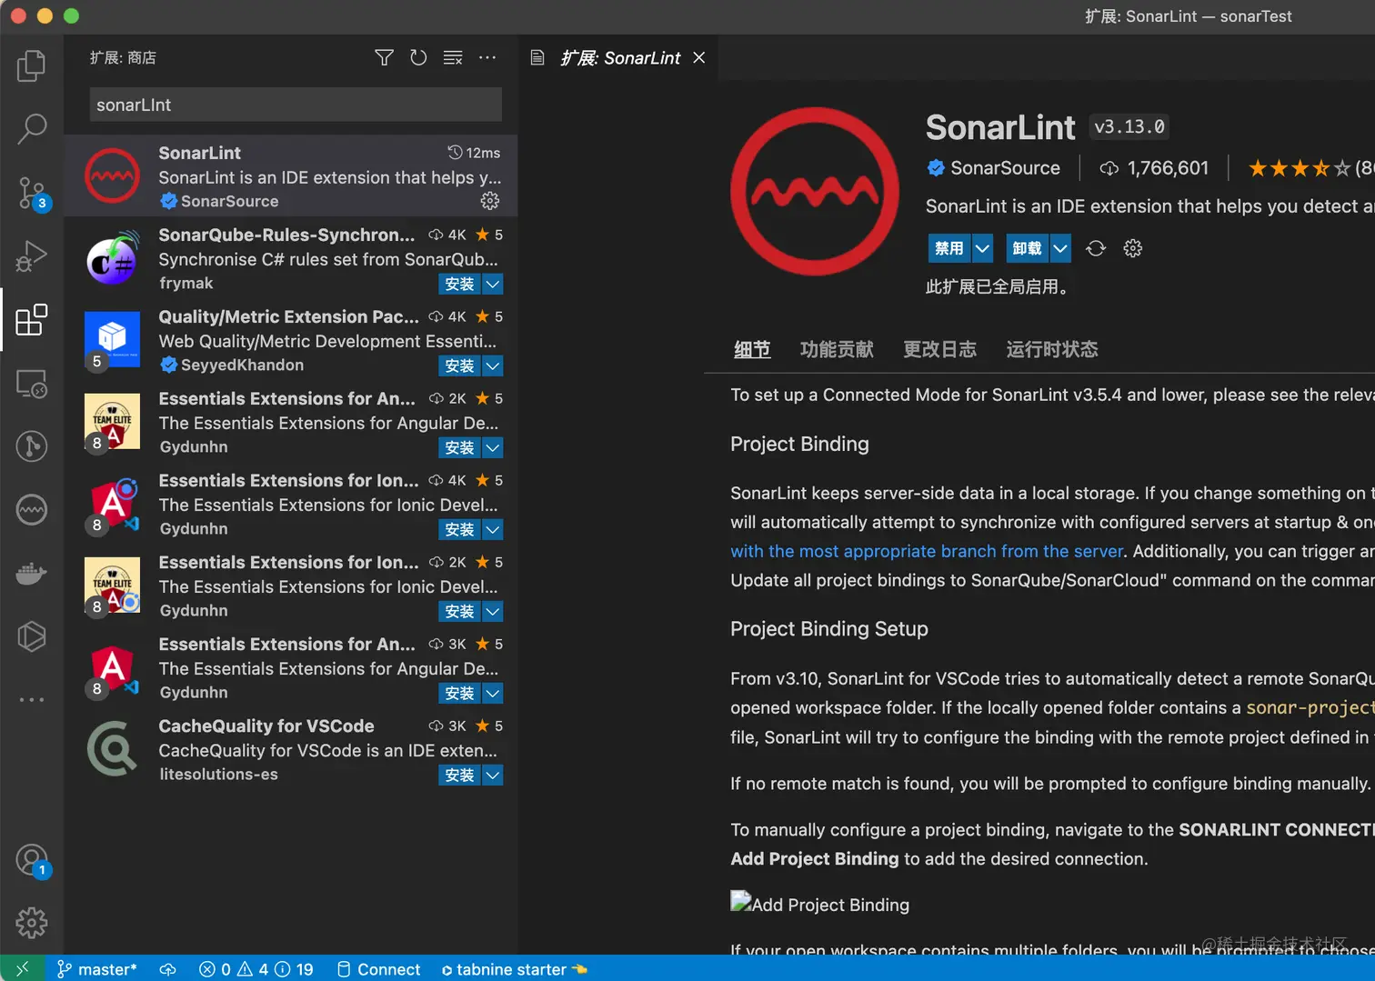Select CacheQuality for VSCode list entry
The height and width of the screenshot is (981, 1375).
tap(291, 749)
